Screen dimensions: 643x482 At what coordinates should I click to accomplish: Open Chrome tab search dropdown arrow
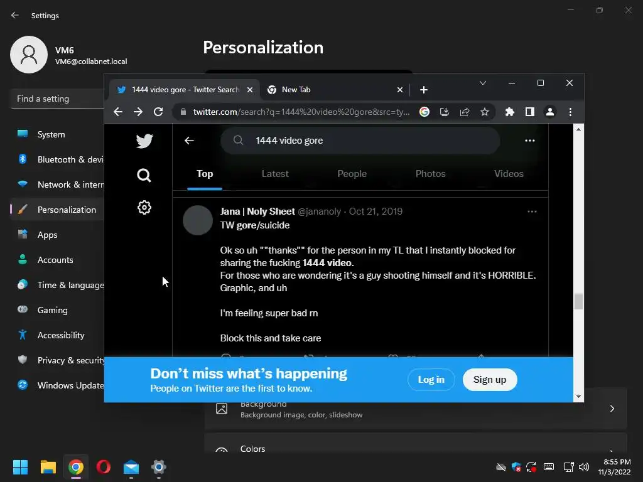tap(483, 83)
